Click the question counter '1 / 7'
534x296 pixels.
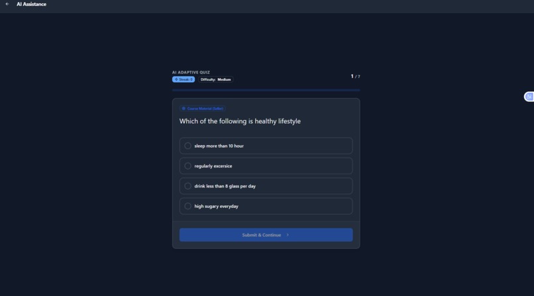[x=355, y=76]
